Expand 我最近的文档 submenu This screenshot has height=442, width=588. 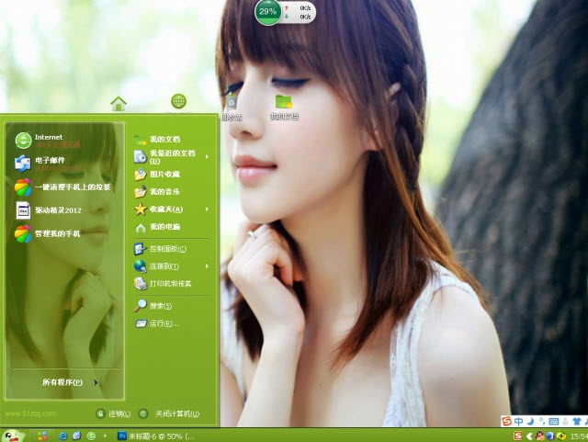(171, 156)
